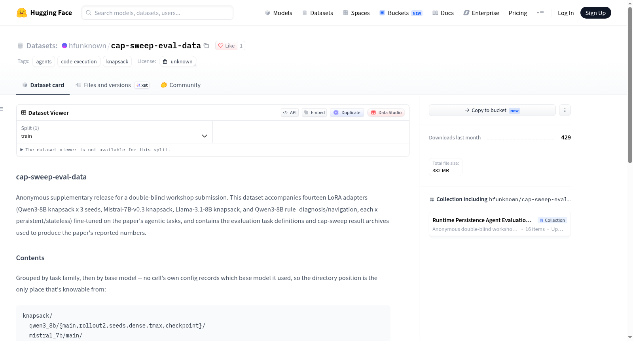
Task: Click the cap-sweep-eval-data dataset name link
Action: click(x=156, y=46)
